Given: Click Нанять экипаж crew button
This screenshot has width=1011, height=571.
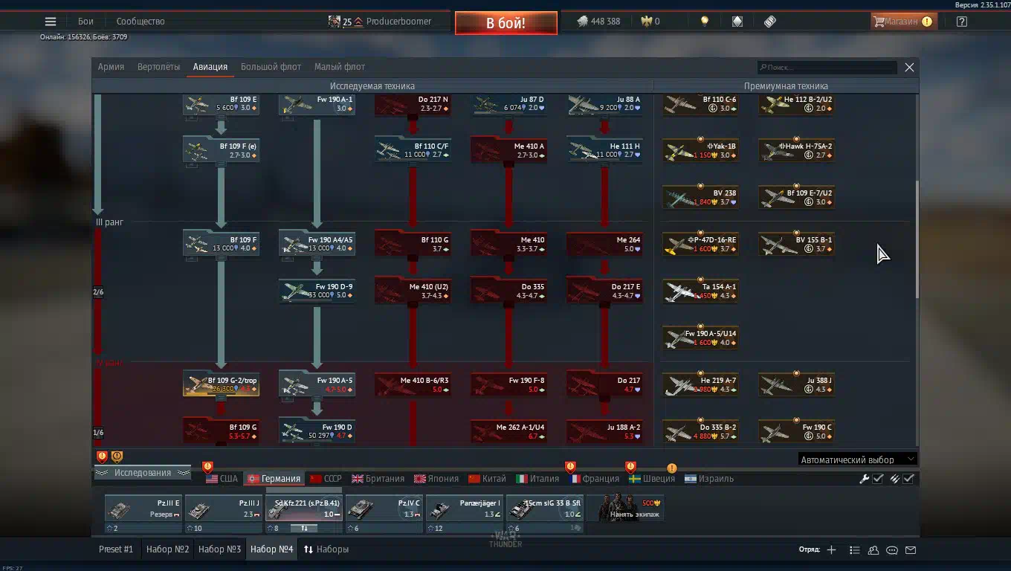Looking at the screenshot, I should (x=626, y=508).
